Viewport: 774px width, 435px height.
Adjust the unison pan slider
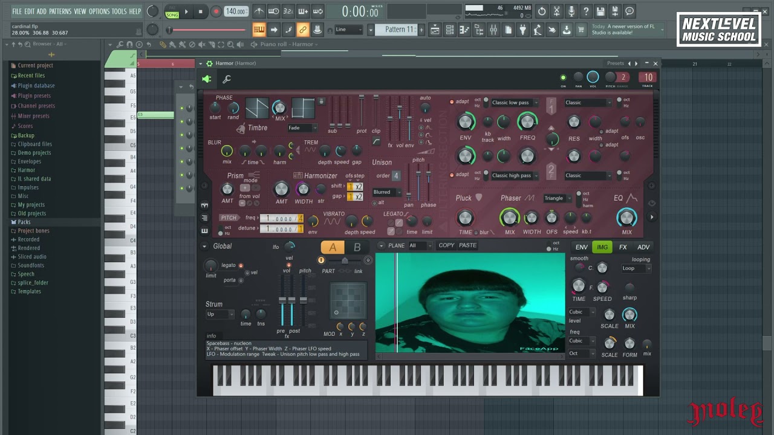point(409,183)
